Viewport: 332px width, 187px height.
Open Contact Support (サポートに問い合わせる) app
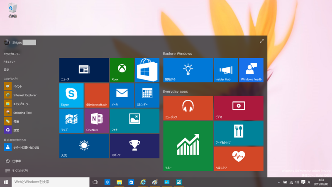coord(22,148)
